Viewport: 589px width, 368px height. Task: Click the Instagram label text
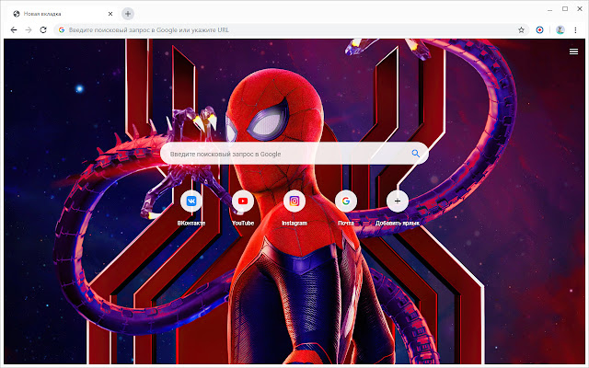coord(294,223)
